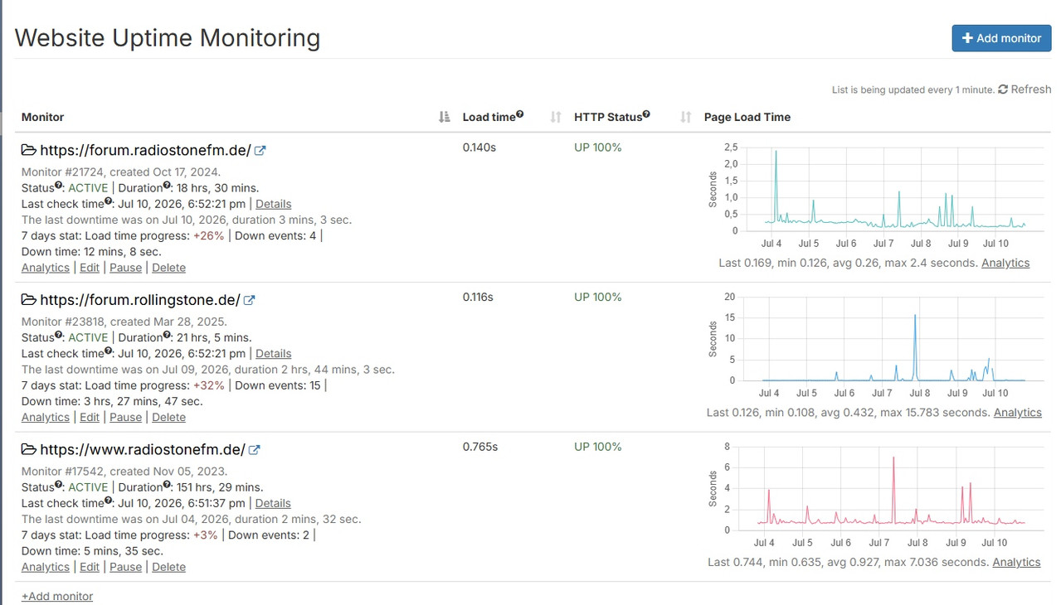Click the +32% load time progress value
The width and height of the screenshot is (1061, 605).
(208, 385)
